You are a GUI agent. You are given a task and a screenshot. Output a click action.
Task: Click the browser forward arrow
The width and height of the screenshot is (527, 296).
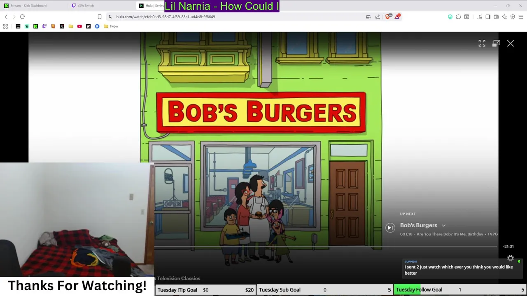pos(14,17)
